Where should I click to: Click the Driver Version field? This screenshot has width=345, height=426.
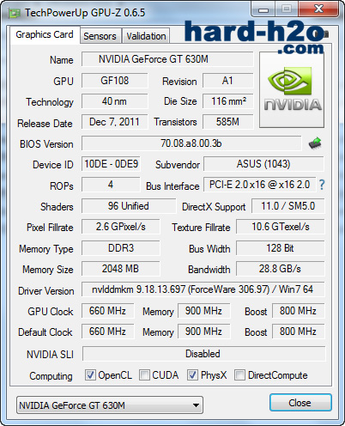203,289
